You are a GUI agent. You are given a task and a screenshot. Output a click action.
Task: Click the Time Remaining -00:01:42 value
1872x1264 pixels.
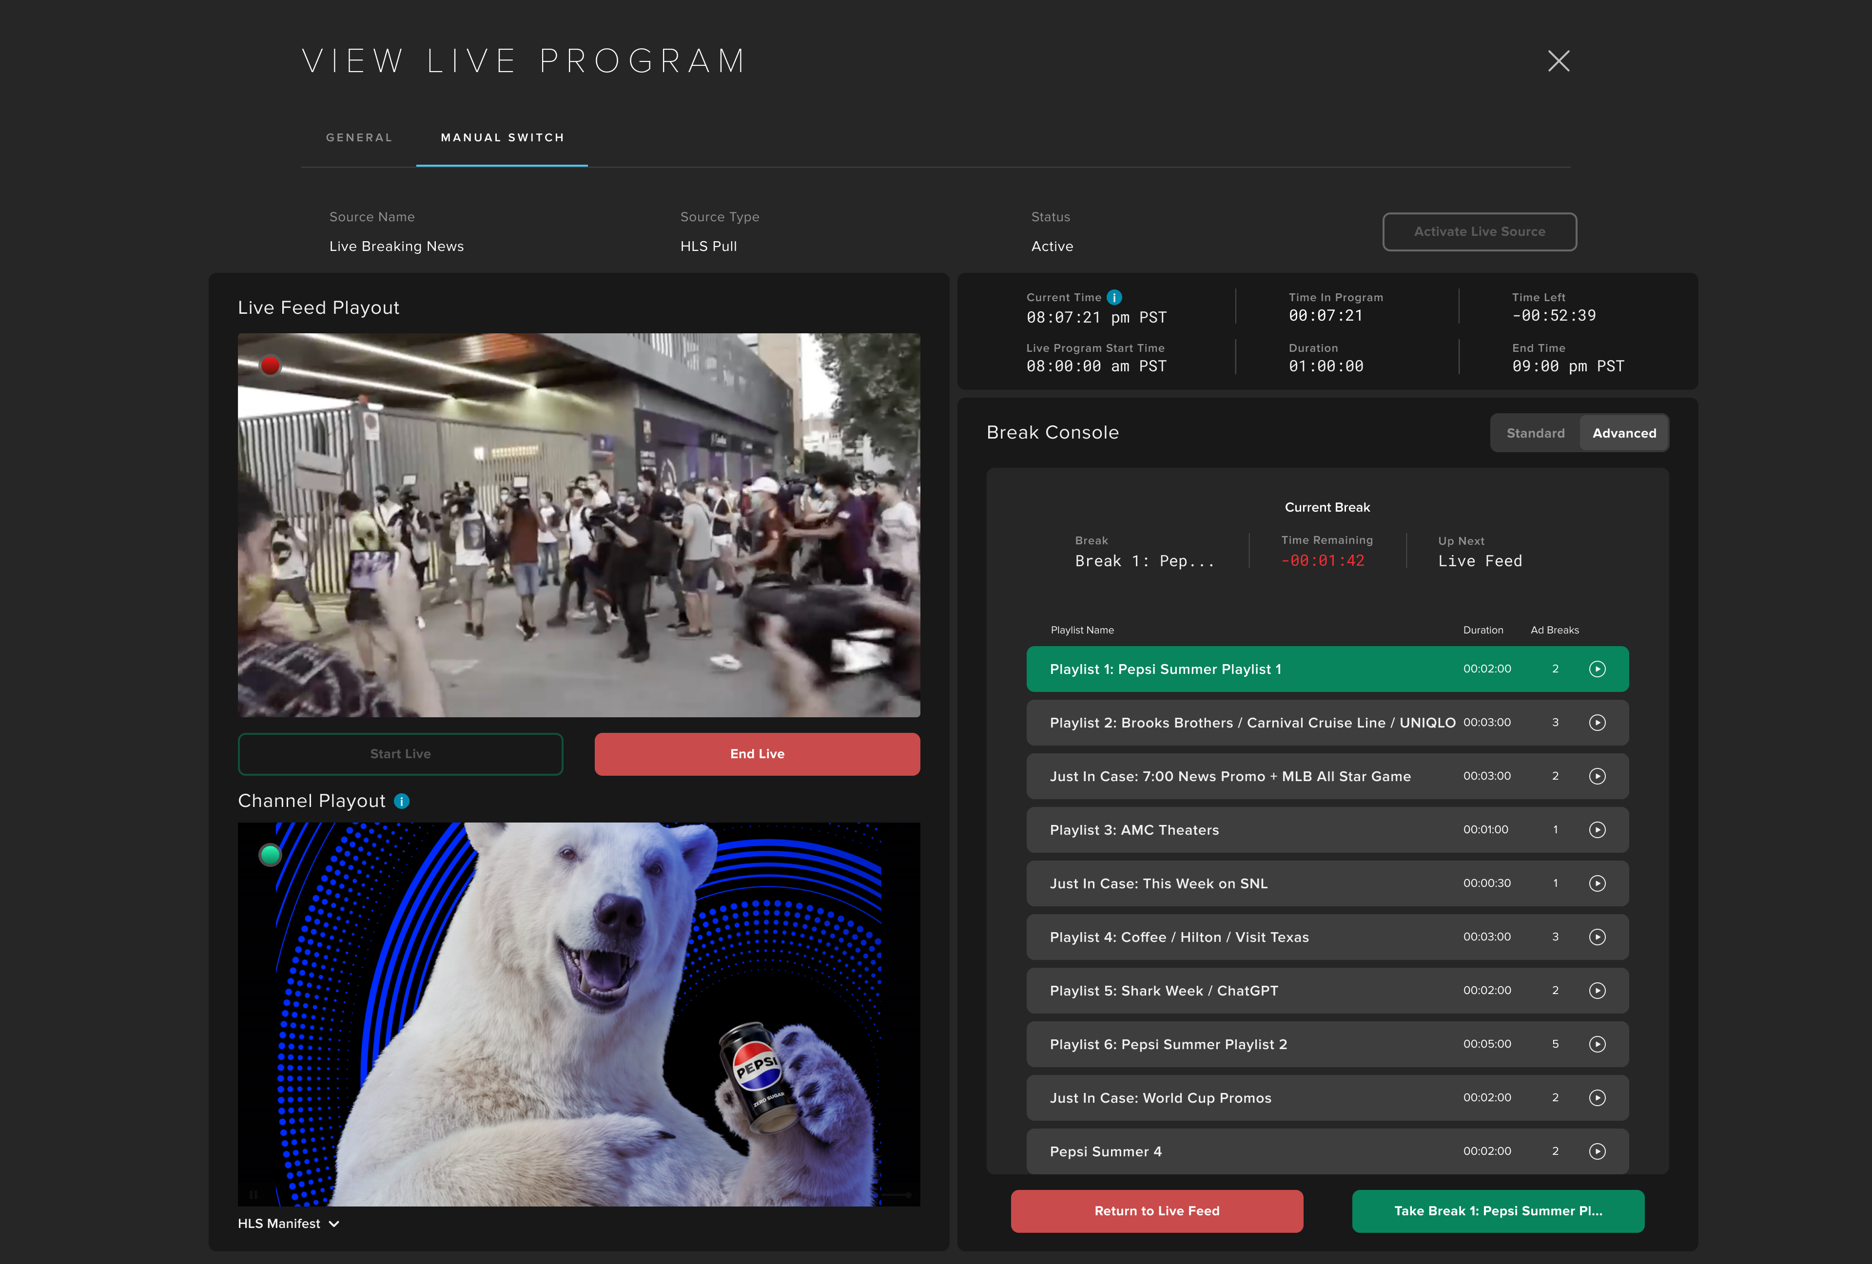(1323, 561)
